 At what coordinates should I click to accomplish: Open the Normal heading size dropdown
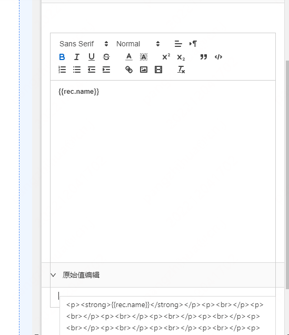click(138, 44)
